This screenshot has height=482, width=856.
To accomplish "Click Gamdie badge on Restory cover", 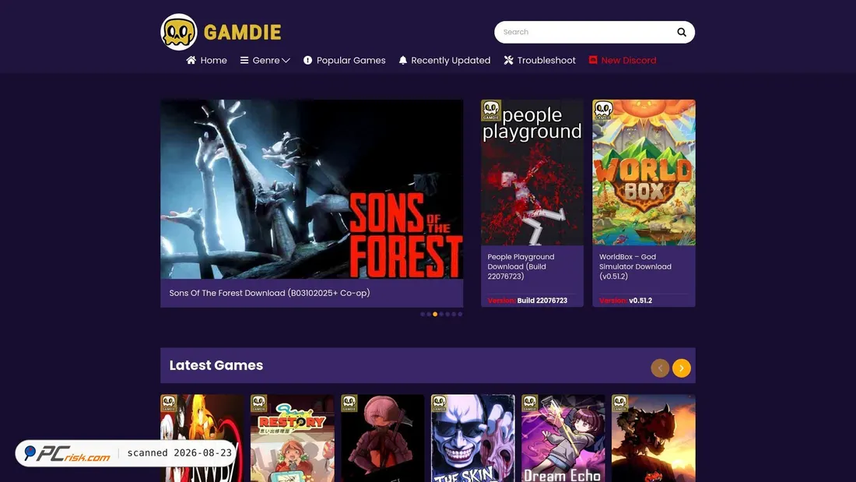I will [259, 403].
